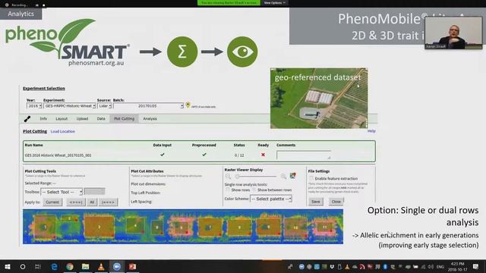
Task: Launch Microsoft Edge from the taskbar
Action: pyautogui.click(x=54, y=266)
